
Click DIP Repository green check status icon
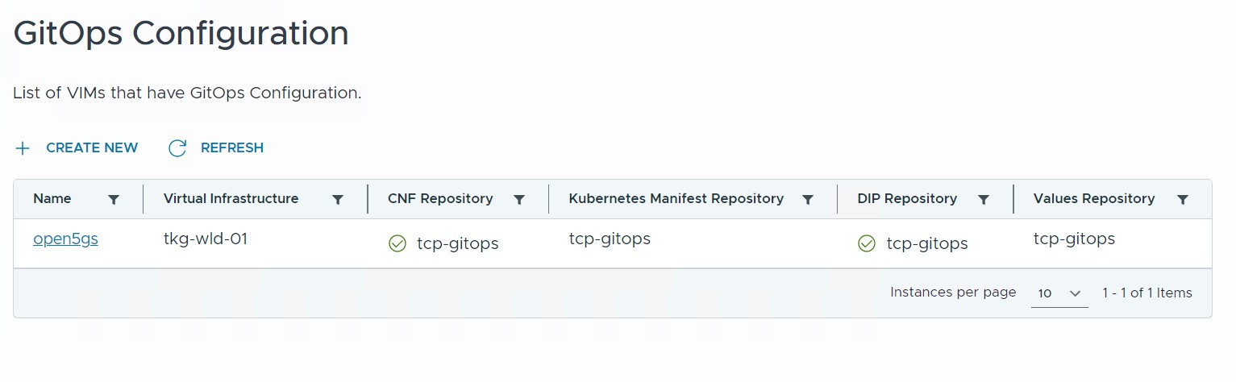point(867,243)
